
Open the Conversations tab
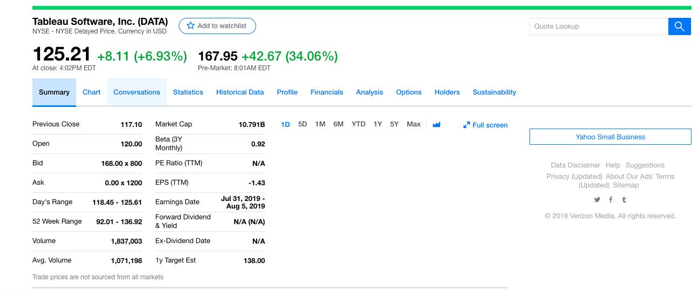(x=137, y=92)
